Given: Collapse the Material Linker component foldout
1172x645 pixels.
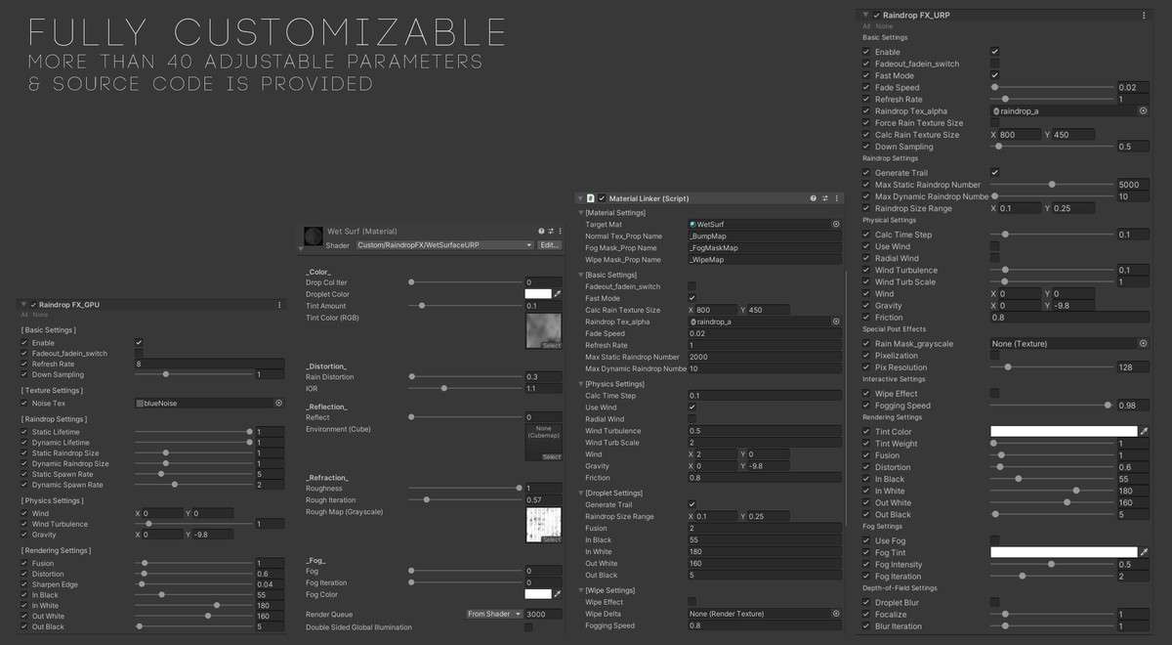Looking at the screenshot, I should click(x=580, y=198).
